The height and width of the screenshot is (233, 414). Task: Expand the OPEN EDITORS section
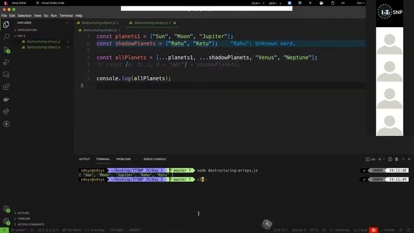pos(27,30)
